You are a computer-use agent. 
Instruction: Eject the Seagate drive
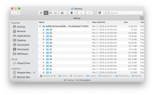click(34, 72)
